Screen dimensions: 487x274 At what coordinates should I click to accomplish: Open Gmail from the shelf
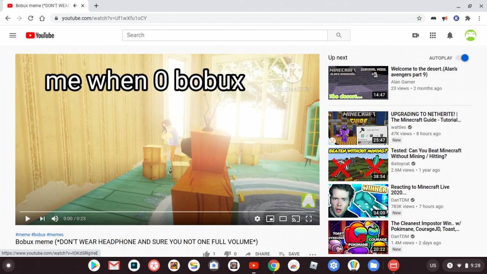114,265
